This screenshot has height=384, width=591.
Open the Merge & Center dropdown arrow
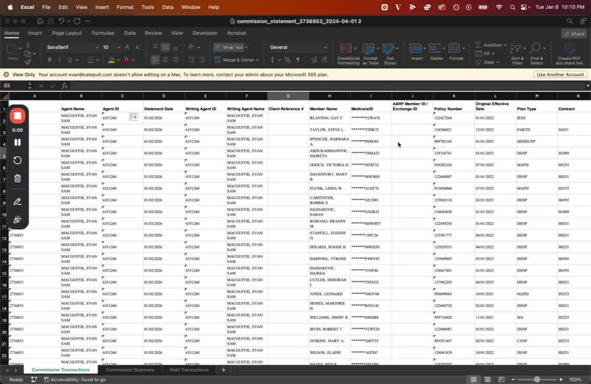point(258,60)
